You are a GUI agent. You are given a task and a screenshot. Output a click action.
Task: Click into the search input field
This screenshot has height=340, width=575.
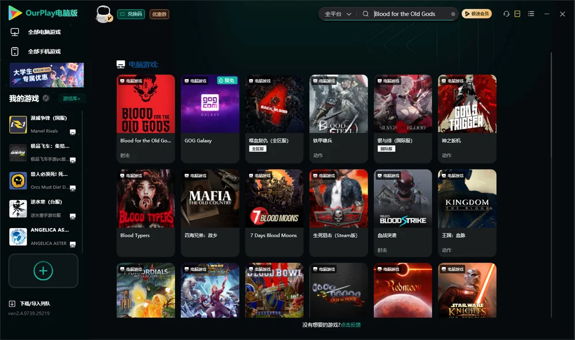pyautogui.click(x=411, y=14)
